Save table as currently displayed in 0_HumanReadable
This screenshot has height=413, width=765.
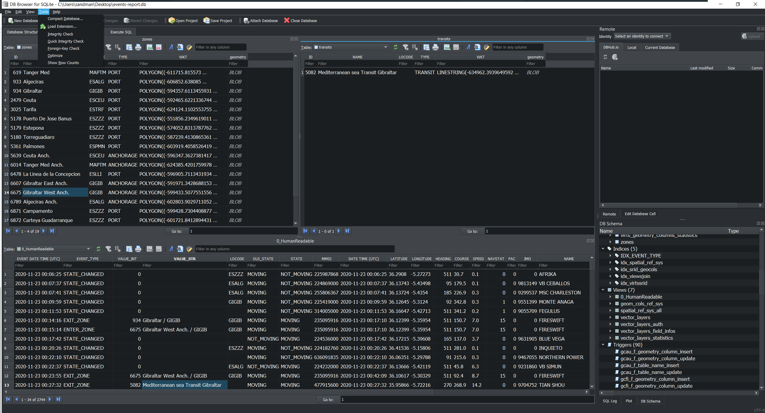129,249
